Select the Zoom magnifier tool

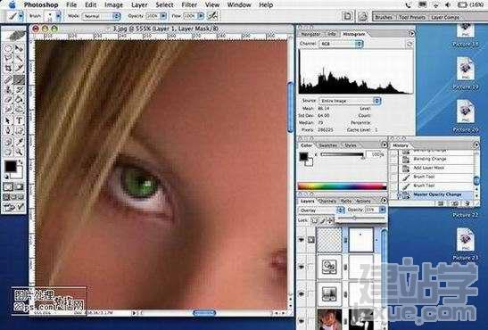pos(20,152)
